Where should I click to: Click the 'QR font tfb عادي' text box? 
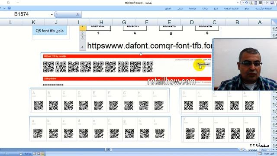[50, 31]
